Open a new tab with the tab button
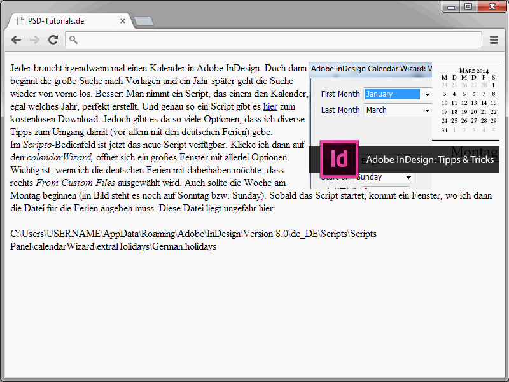 [144, 21]
